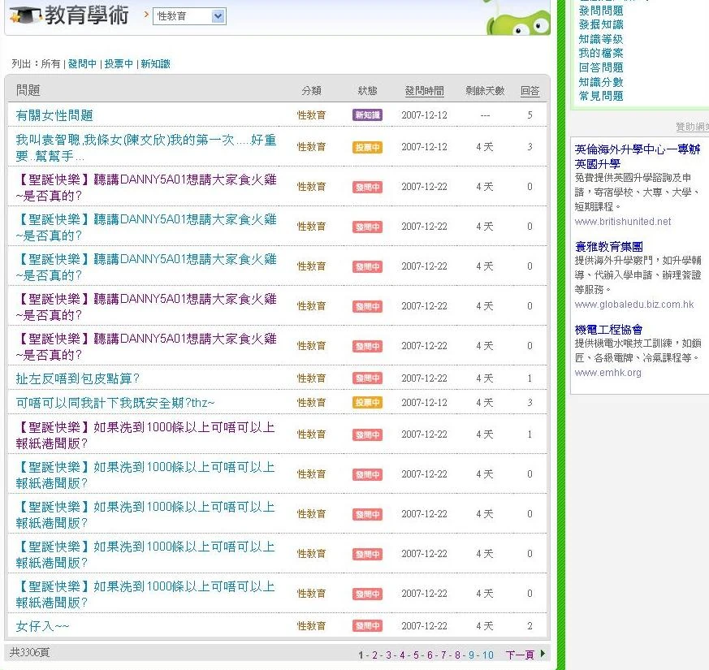Visit www.globaledu.biz.com.hk ad URL
This screenshot has height=670, width=709.
click(x=634, y=305)
